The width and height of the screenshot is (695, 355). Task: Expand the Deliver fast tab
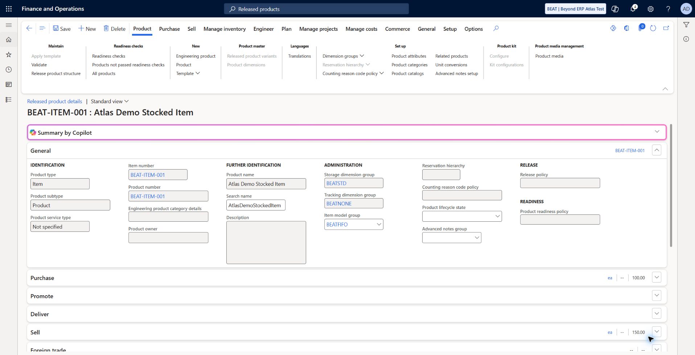pos(657,313)
